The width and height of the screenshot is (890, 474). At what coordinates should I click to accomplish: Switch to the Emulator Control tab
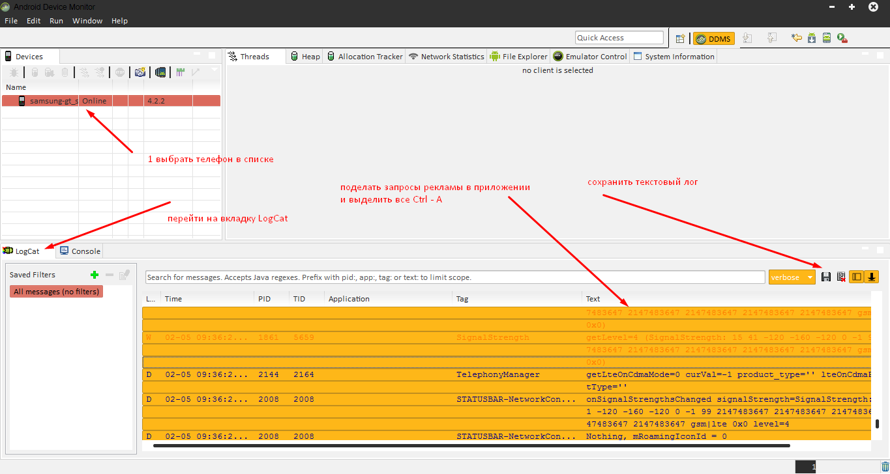(590, 57)
